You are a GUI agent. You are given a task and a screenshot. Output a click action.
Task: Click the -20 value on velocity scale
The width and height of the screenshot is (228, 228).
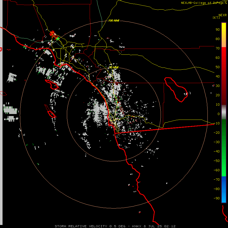click(x=217, y=132)
